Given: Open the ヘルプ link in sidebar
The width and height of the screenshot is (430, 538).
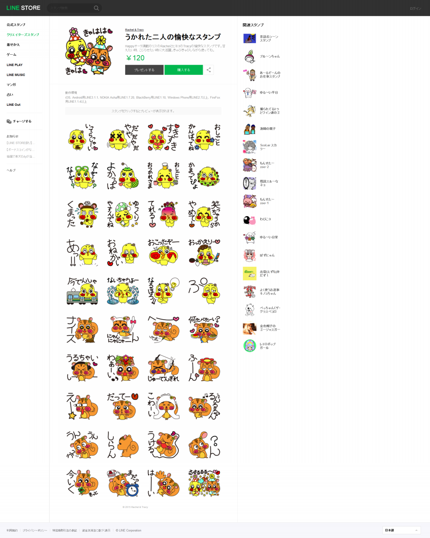Looking at the screenshot, I should [x=11, y=170].
